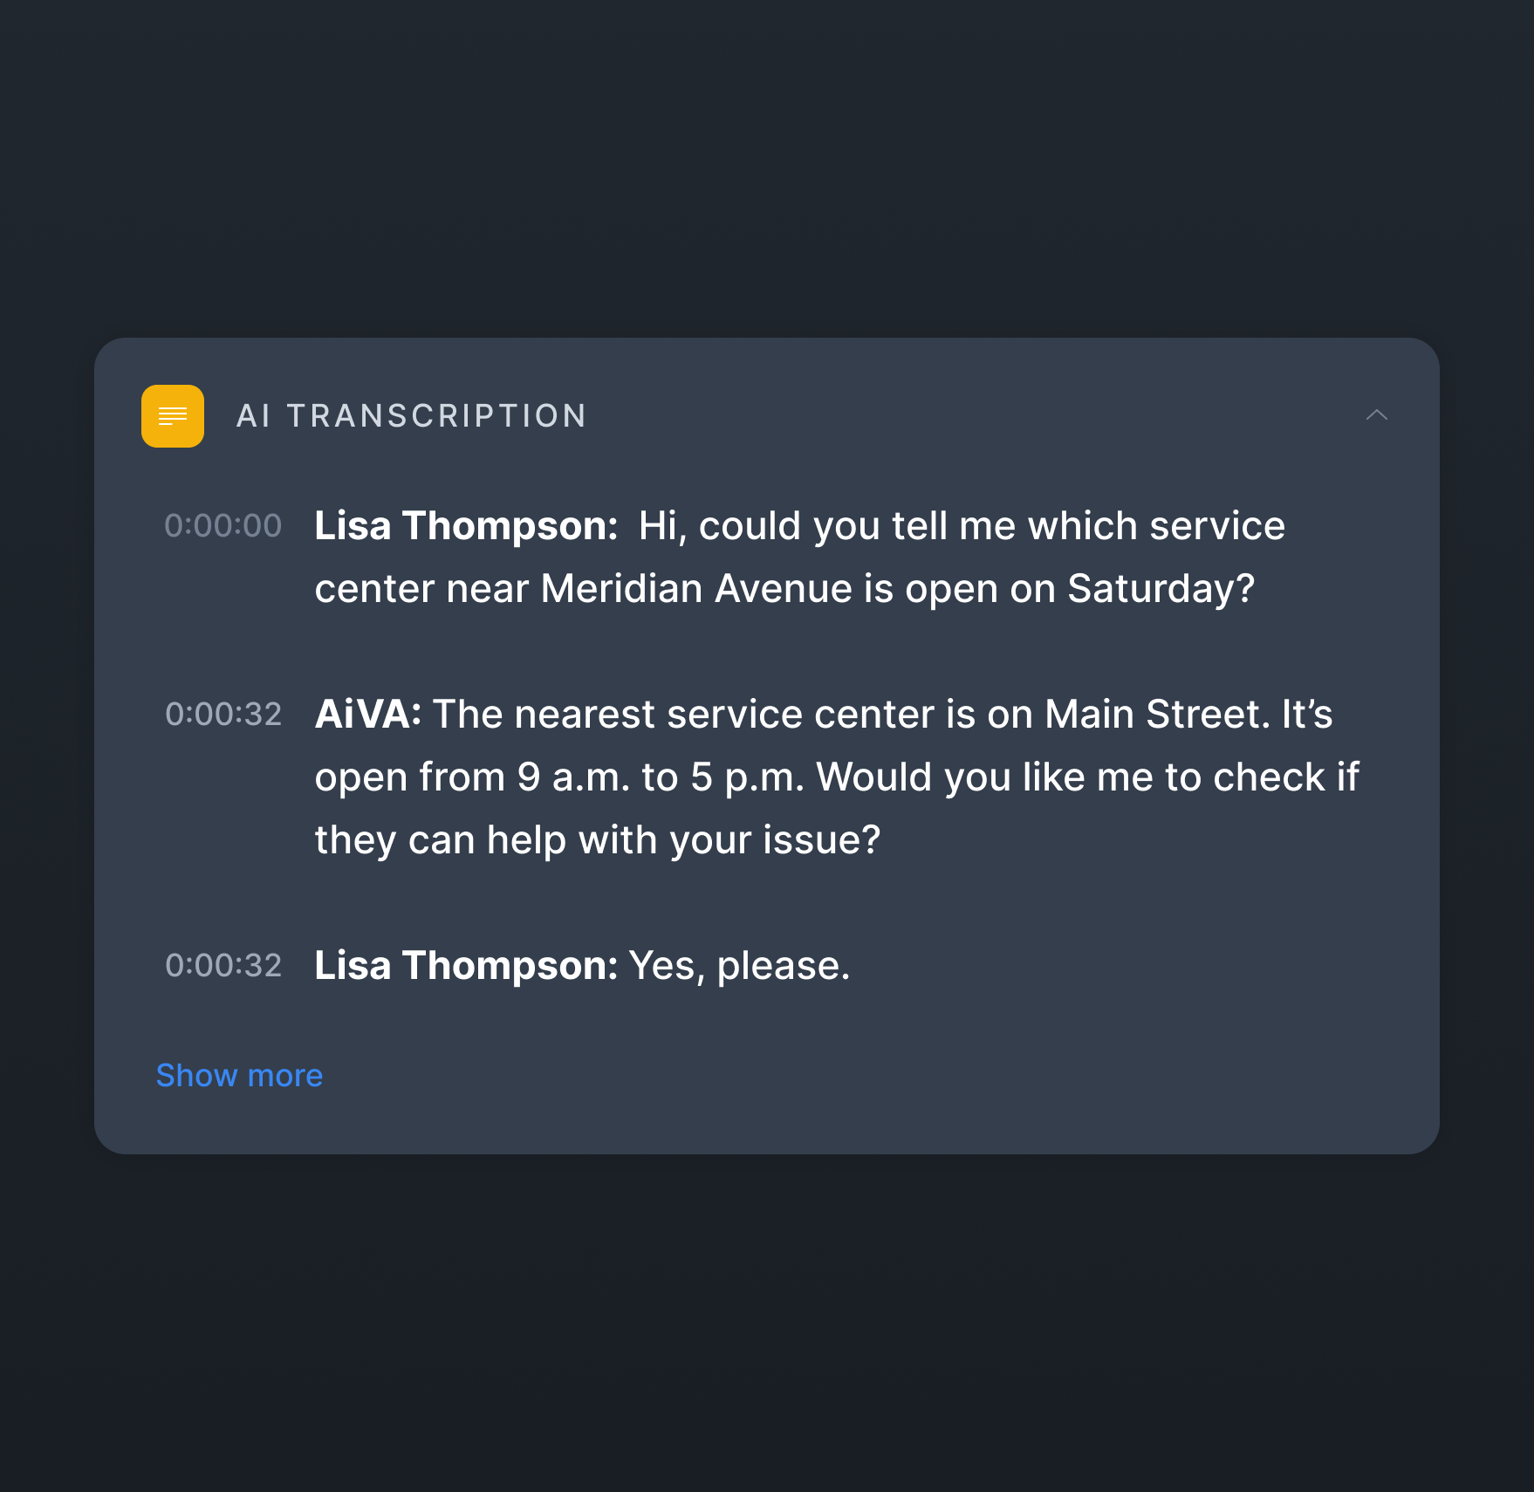The width and height of the screenshot is (1534, 1492).
Task: Jump to the 0:00:00 timestamp
Action: tap(223, 525)
